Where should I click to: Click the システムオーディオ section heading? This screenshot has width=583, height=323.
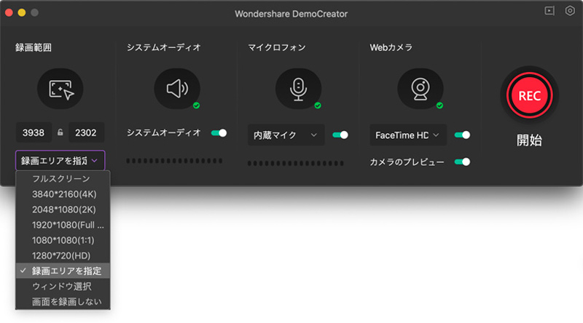coord(163,47)
